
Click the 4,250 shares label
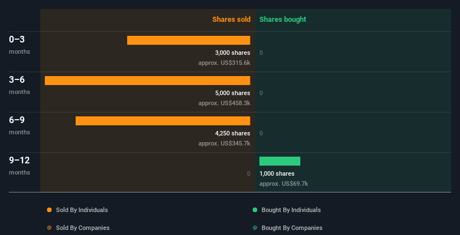[233, 133]
